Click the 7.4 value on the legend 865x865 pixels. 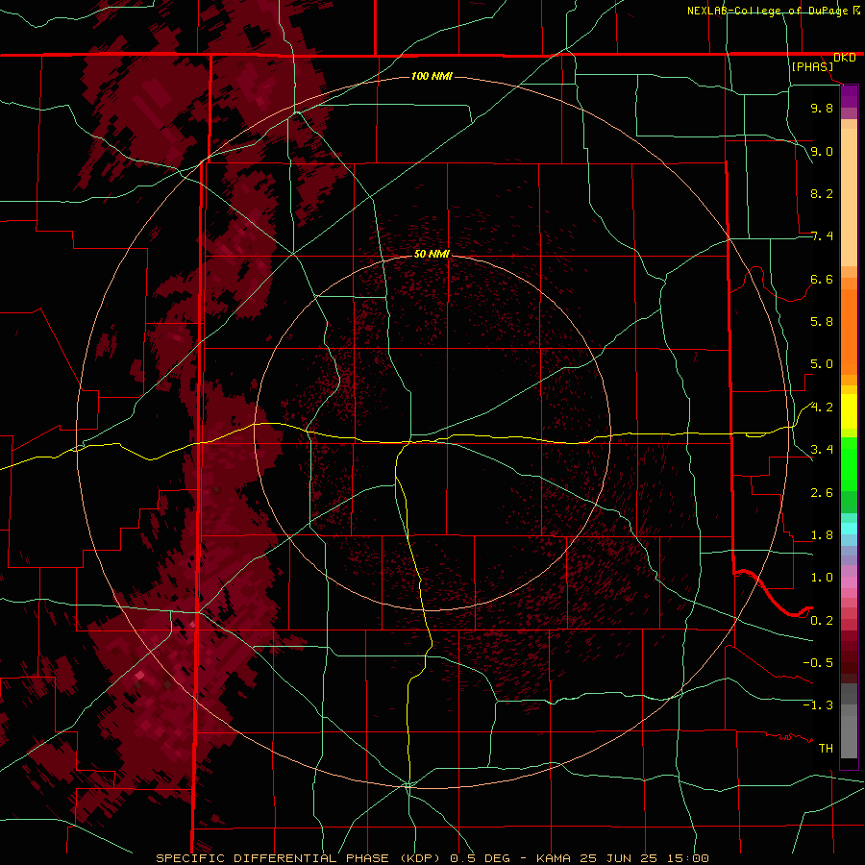point(822,236)
